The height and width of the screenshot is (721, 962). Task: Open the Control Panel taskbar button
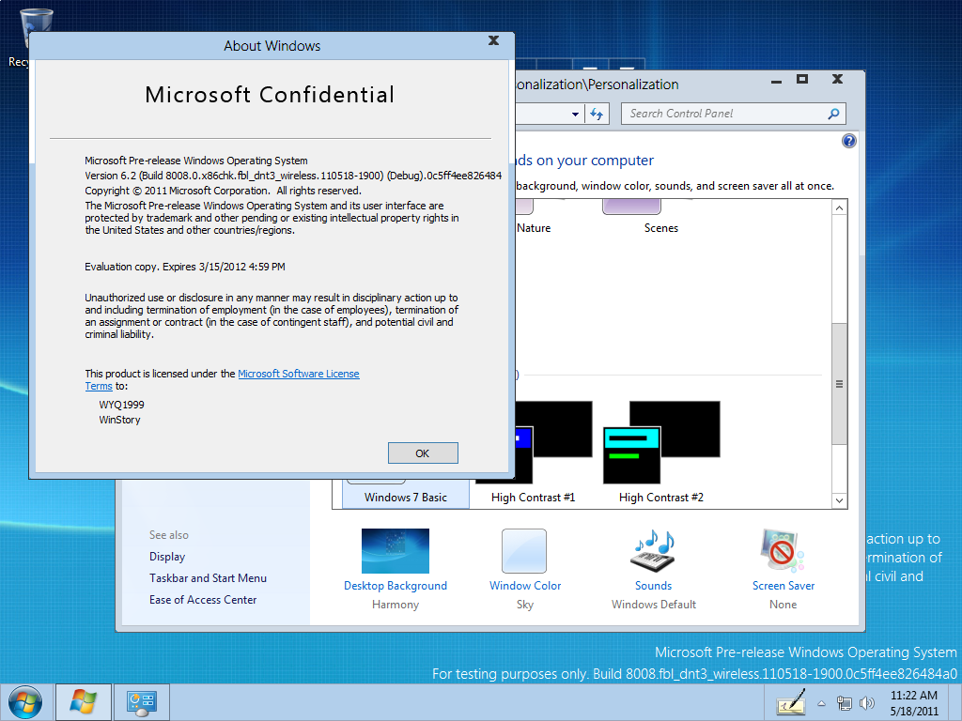click(142, 701)
